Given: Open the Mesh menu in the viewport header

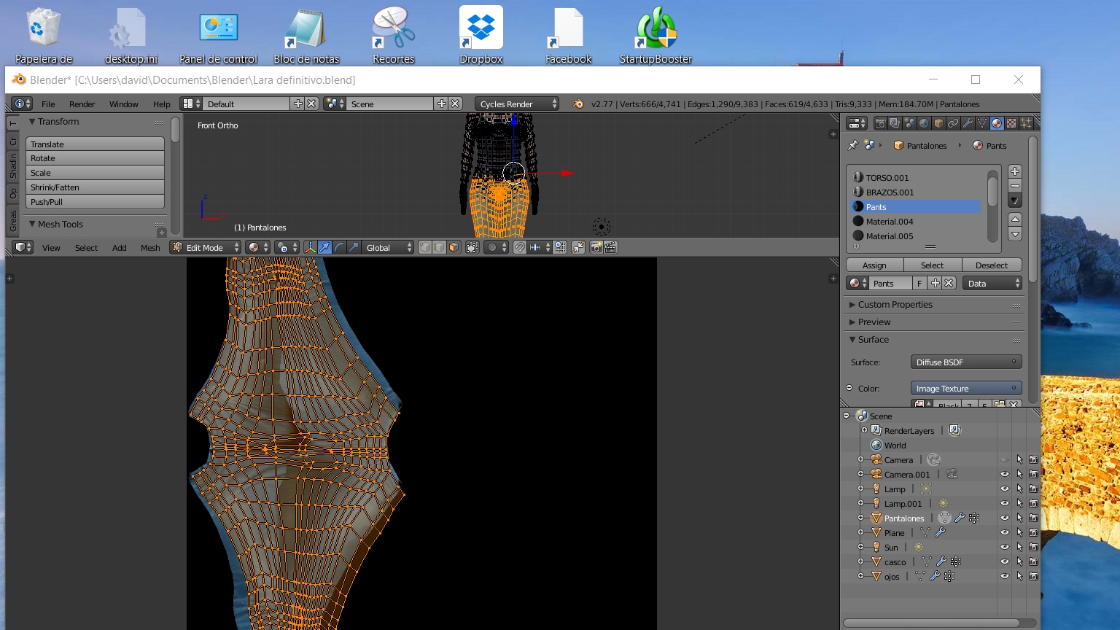Looking at the screenshot, I should point(150,248).
